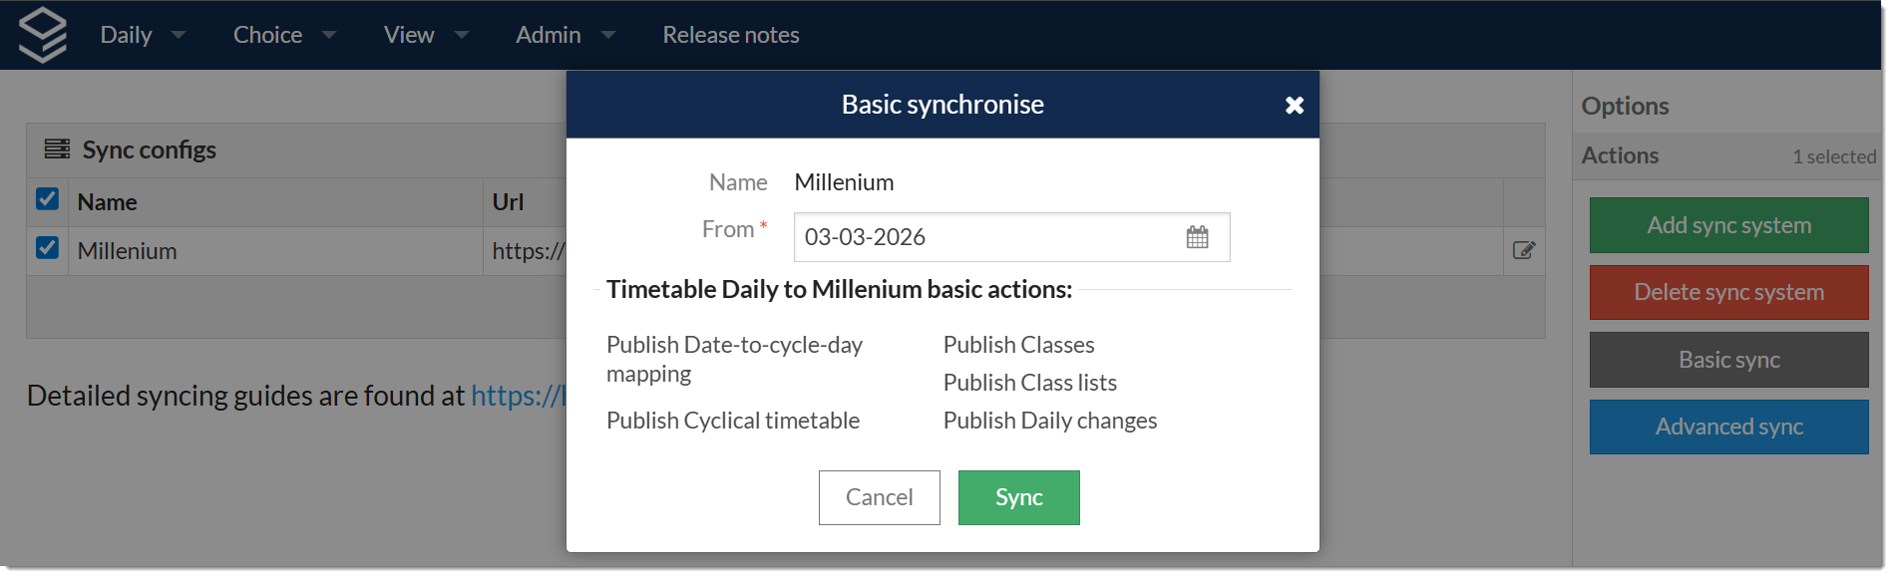Click Delete sync system button

[1728, 292]
